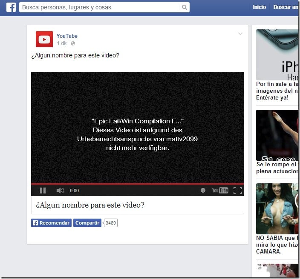
Task: Pause the video with pause button
Action: coord(43,191)
